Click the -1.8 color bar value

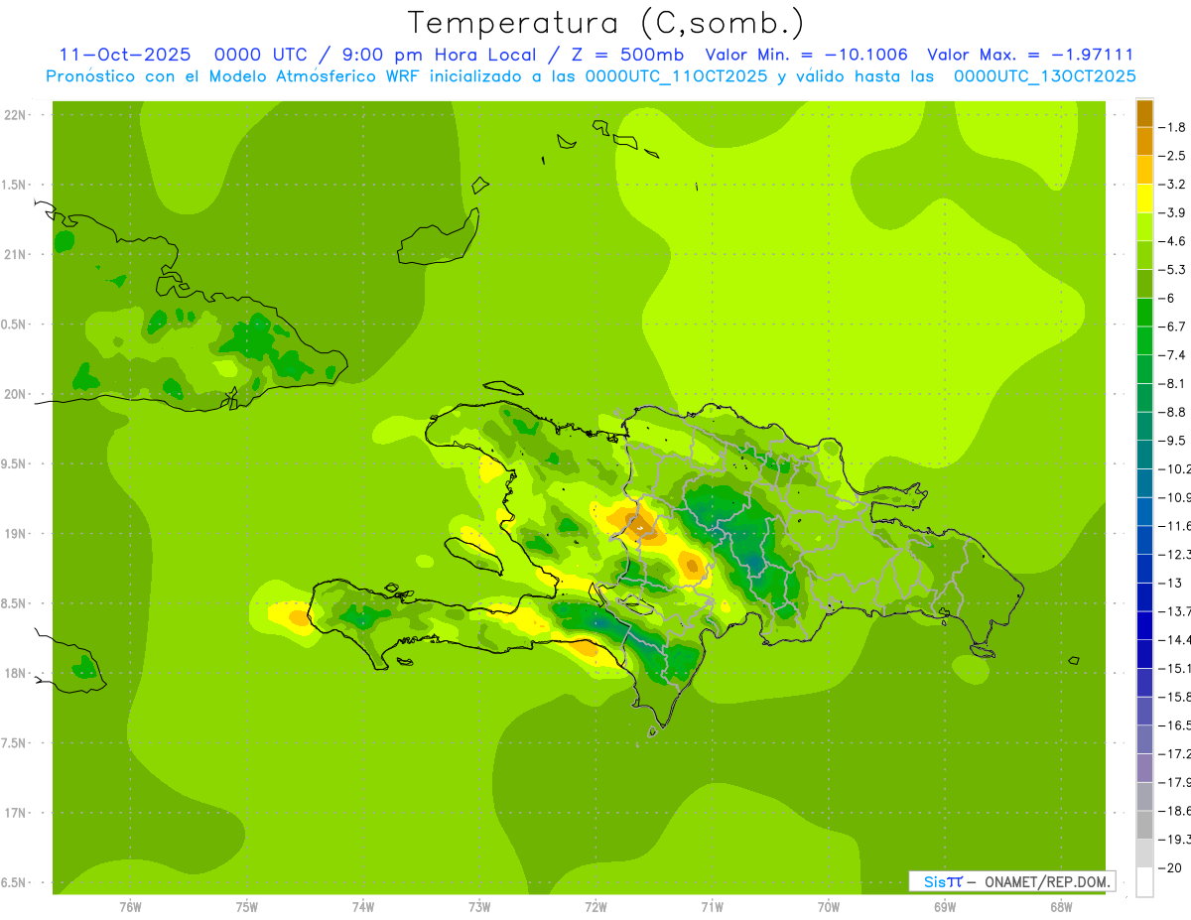(1173, 127)
